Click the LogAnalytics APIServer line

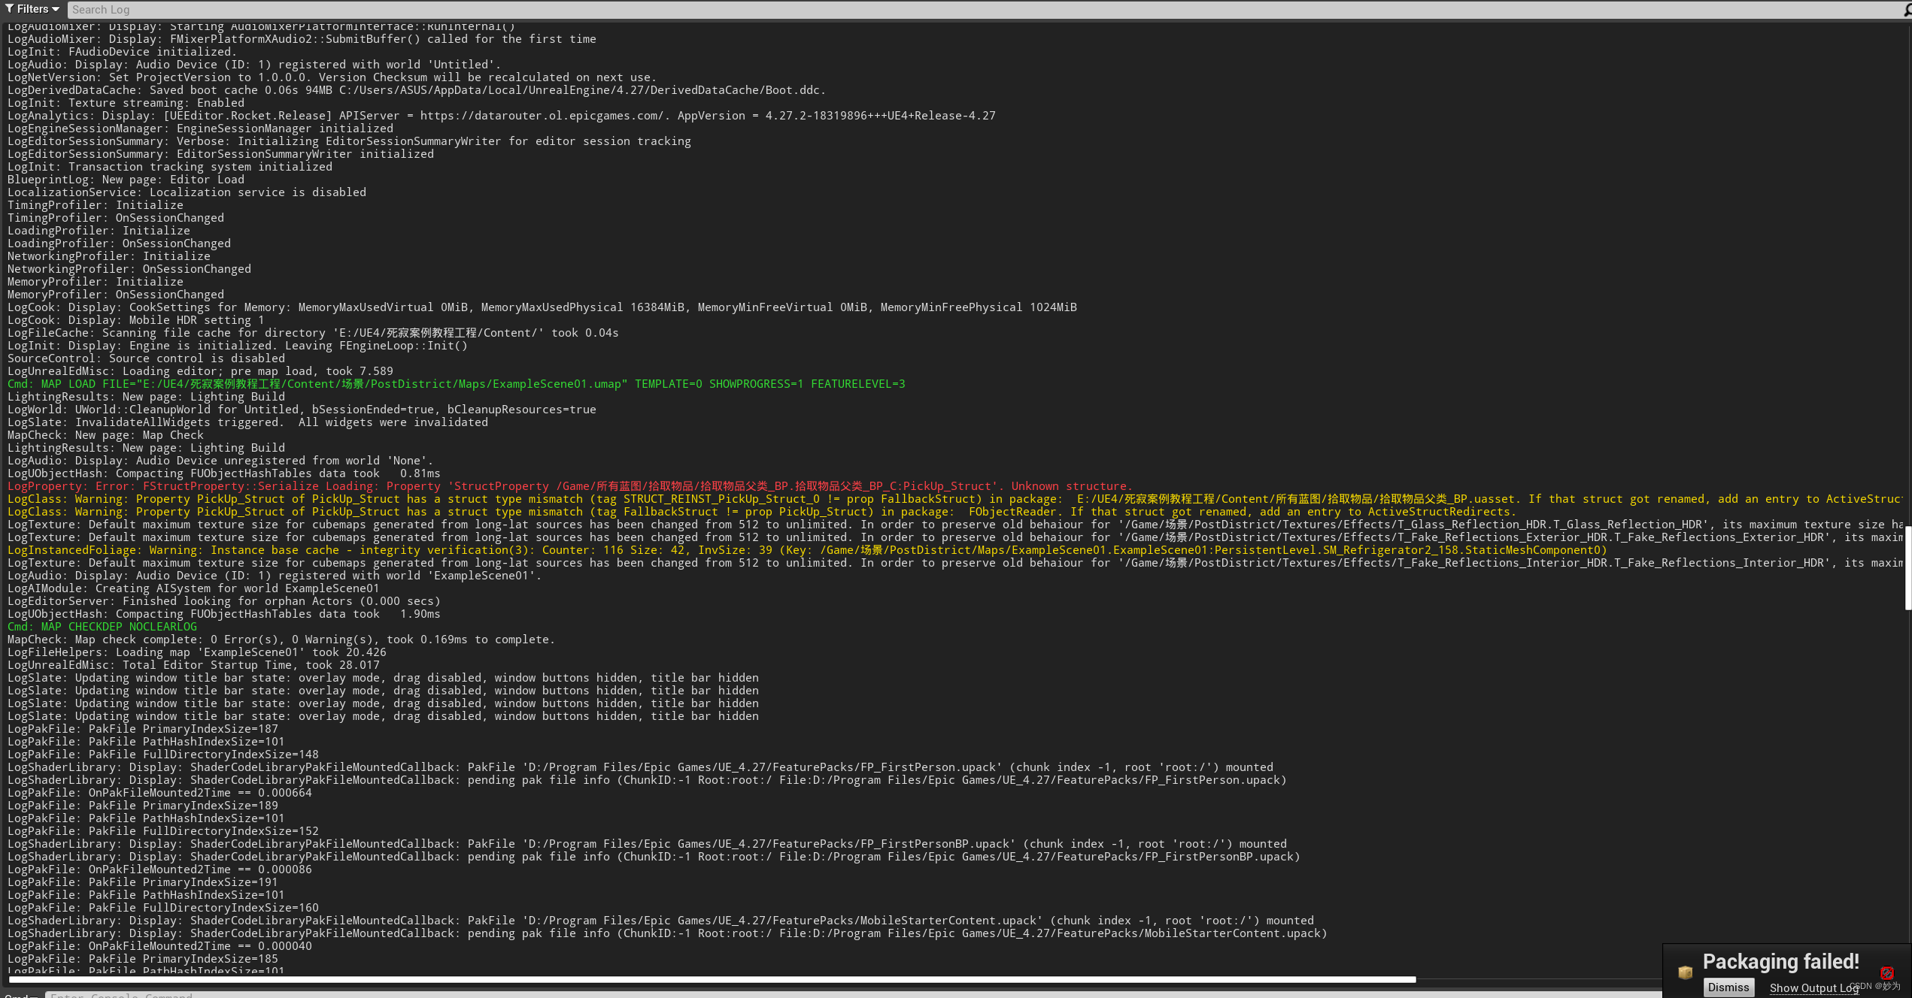[x=501, y=116]
